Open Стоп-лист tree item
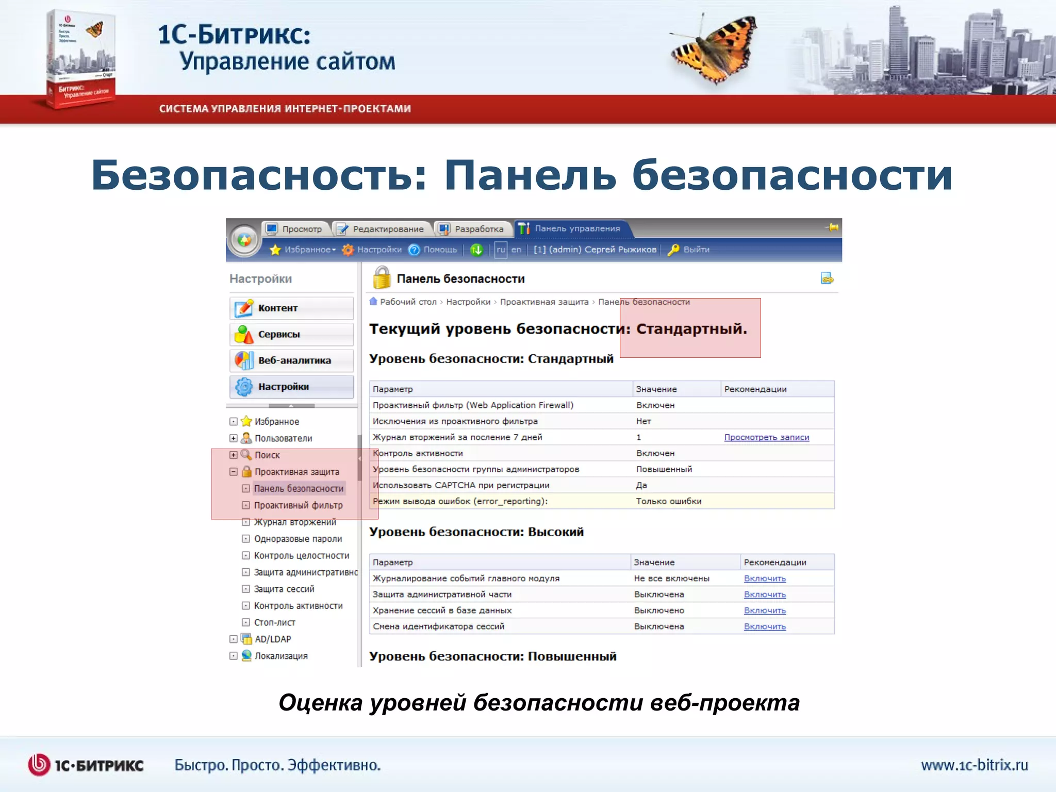 pos(274,622)
